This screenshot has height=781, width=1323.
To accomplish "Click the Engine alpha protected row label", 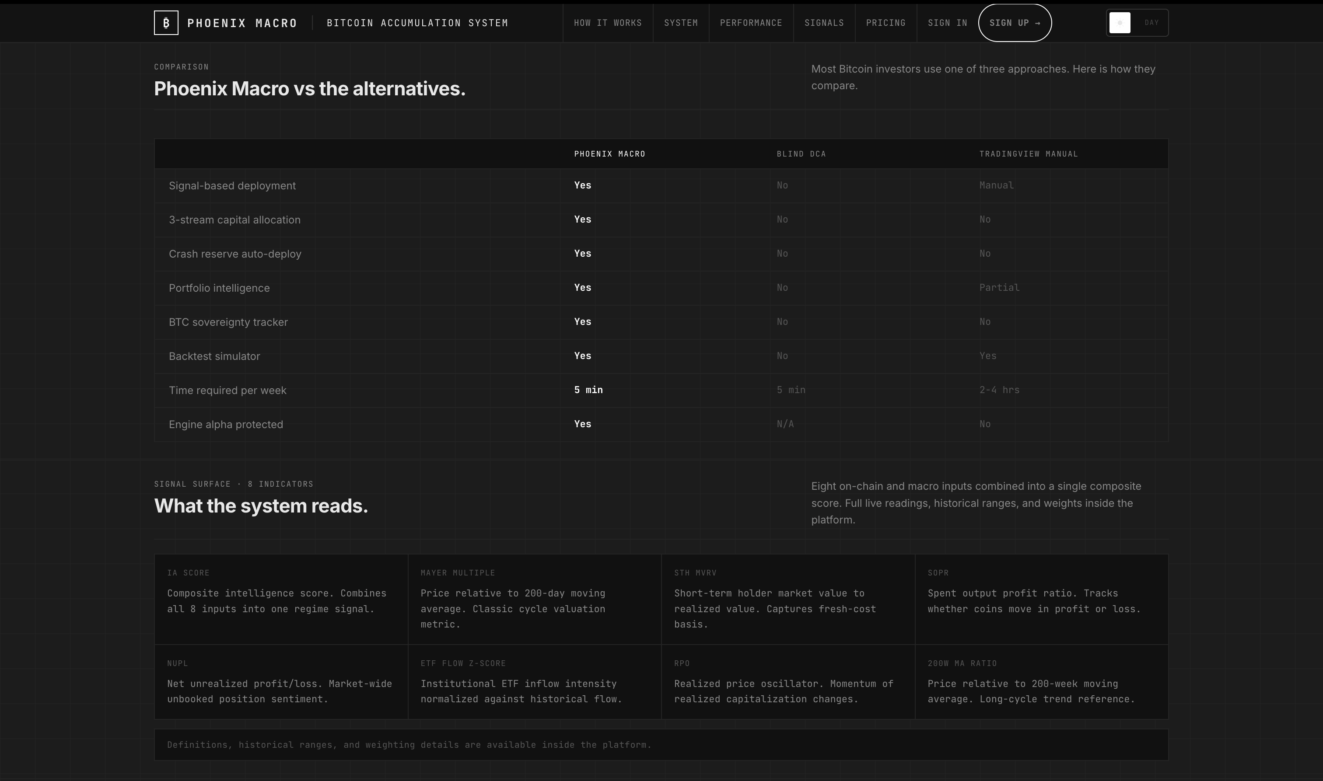I will tap(226, 425).
